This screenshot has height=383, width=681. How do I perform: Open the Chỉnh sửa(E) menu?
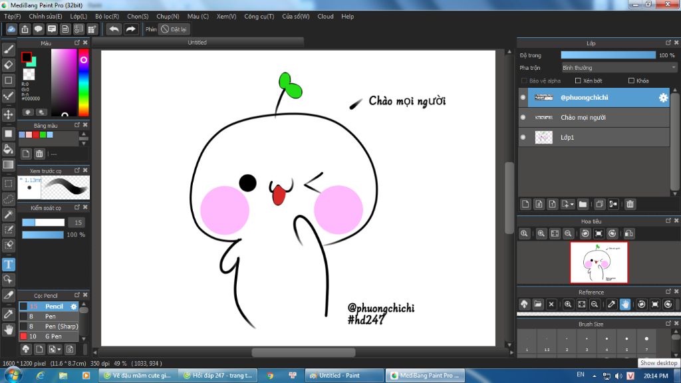tap(46, 17)
